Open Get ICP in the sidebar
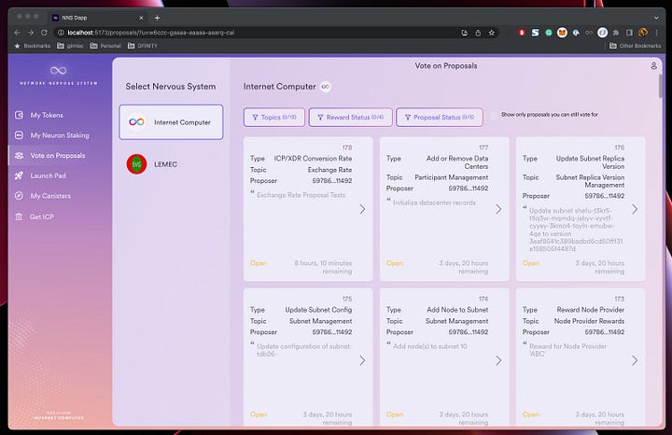 (35, 217)
